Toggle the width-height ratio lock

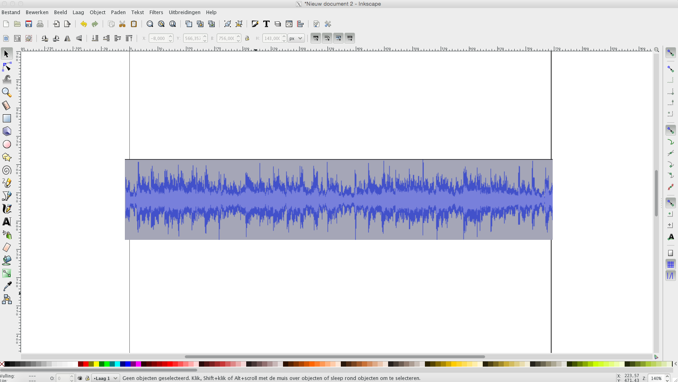[x=247, y=38]
